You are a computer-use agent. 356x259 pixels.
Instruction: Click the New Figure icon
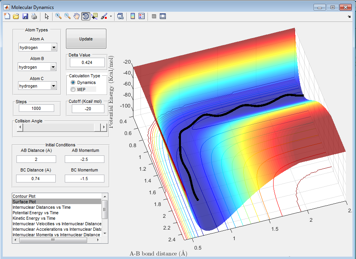[x=7, y=16]
